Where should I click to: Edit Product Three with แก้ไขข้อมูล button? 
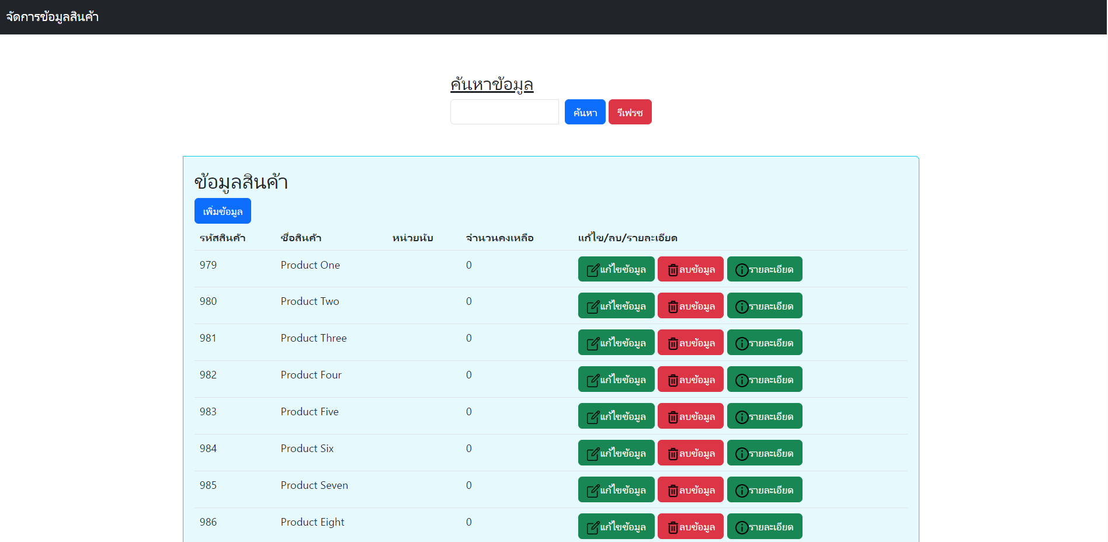[616, 343]
